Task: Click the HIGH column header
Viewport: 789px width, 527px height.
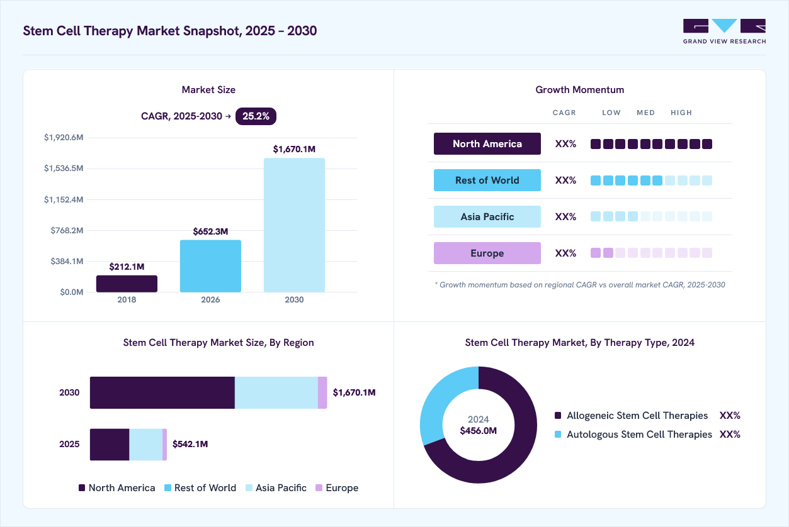Action: pyautogui.click(x=681, y=113)
